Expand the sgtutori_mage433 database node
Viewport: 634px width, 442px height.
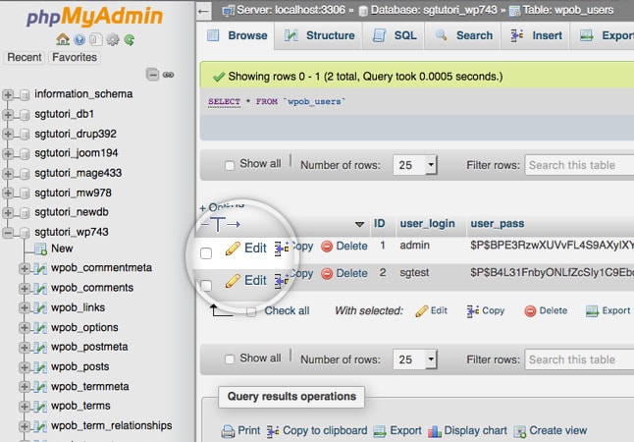pos(7,174)
